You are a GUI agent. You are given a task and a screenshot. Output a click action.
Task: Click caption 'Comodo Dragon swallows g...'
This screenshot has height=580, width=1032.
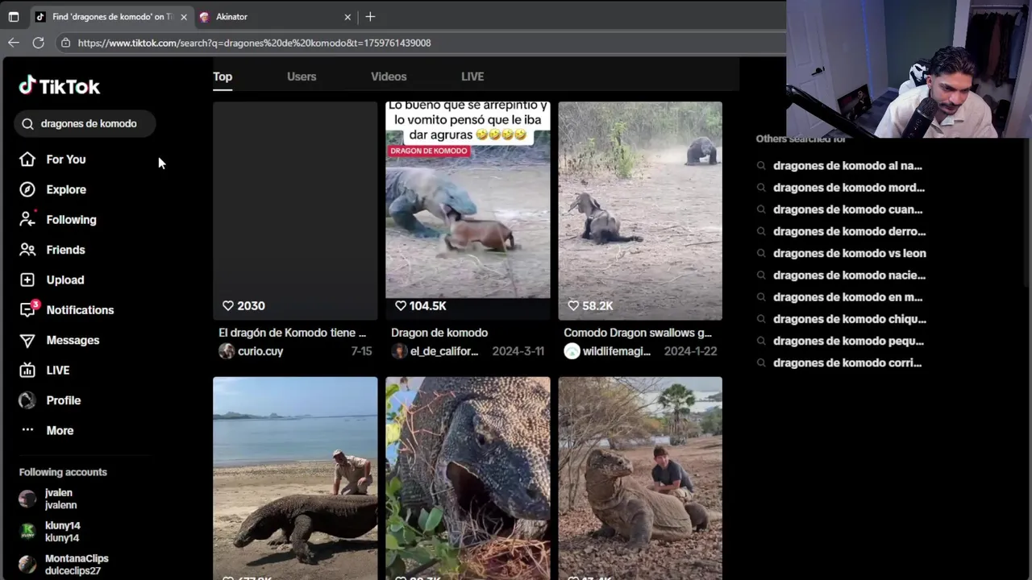click(638, 333)
